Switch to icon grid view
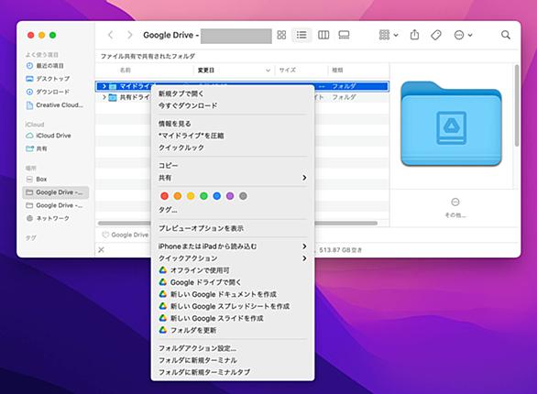The width and height of the screenshot is (537, 394). (281, 35)
